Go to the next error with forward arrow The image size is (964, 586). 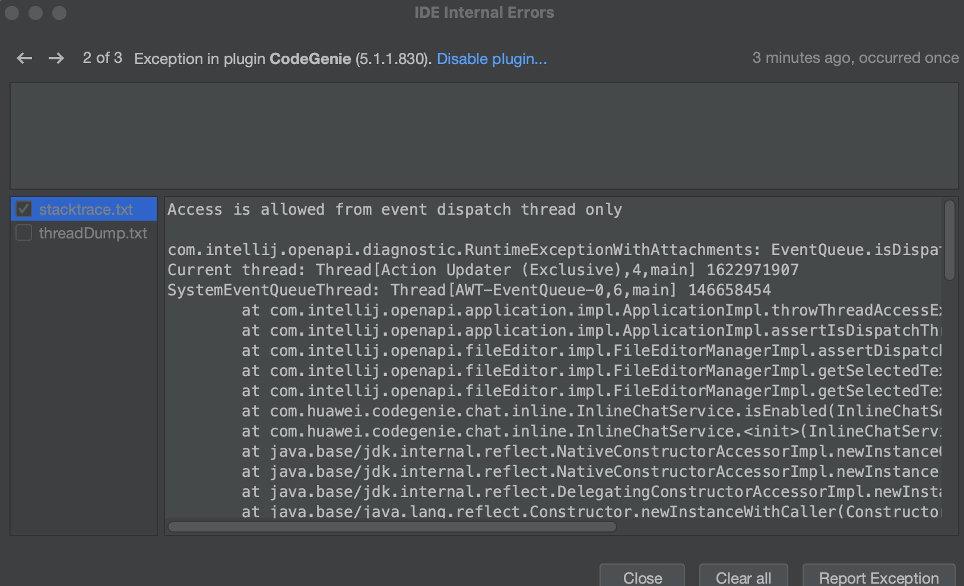click(x=56, y=58)
